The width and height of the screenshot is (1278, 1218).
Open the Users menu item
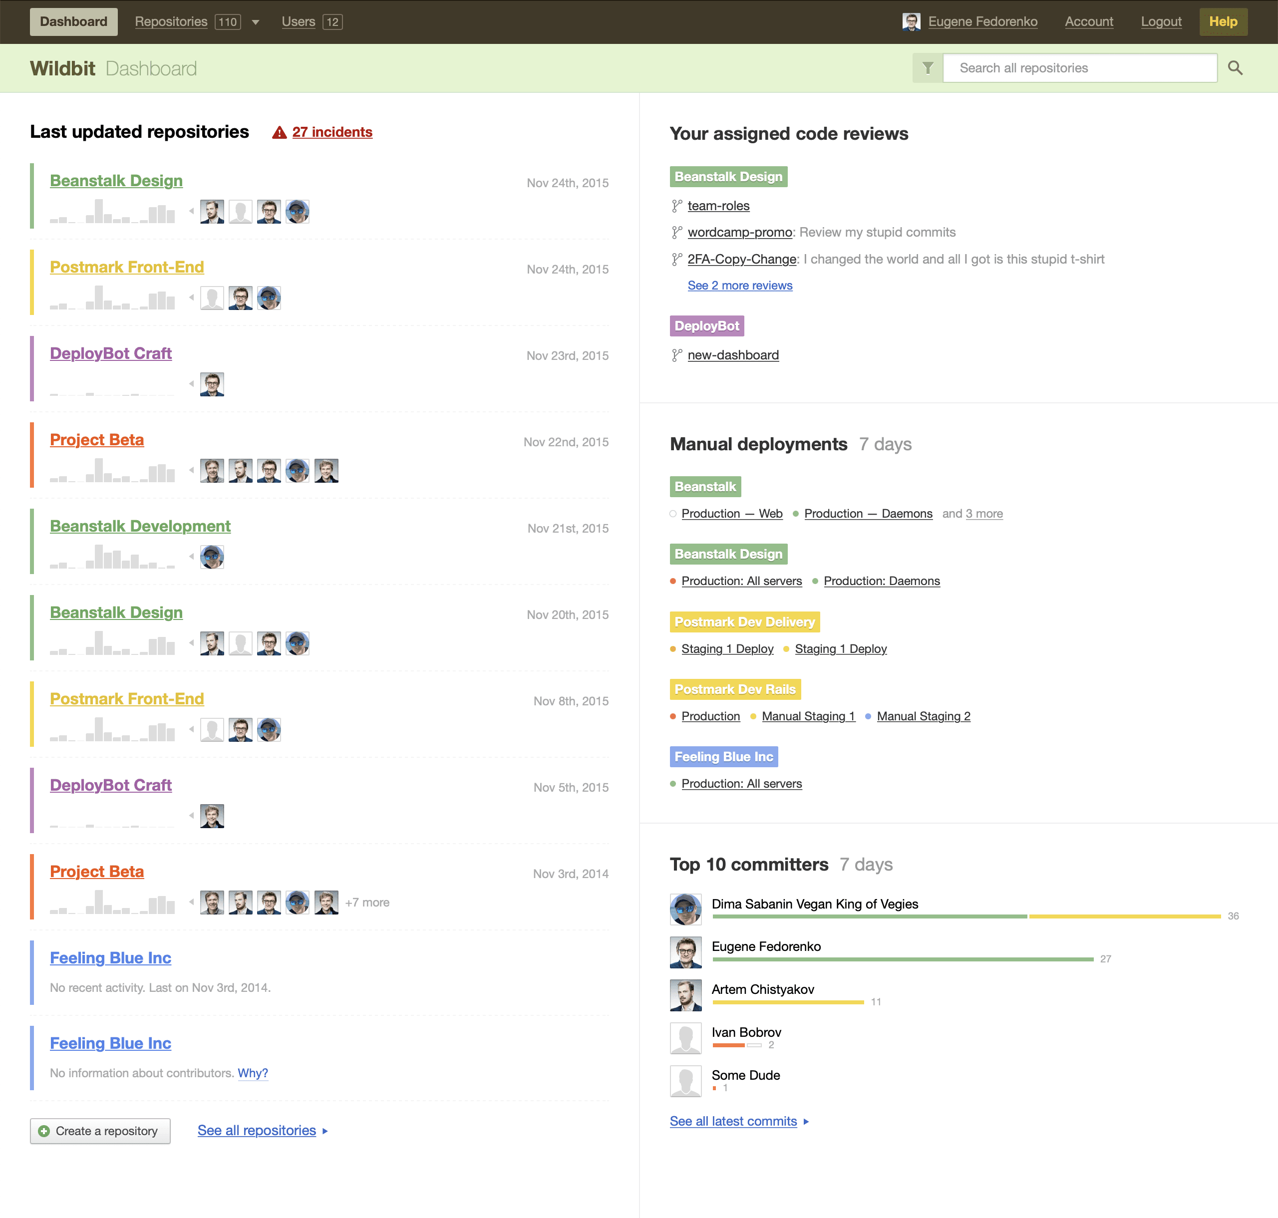tap(298, 21)
